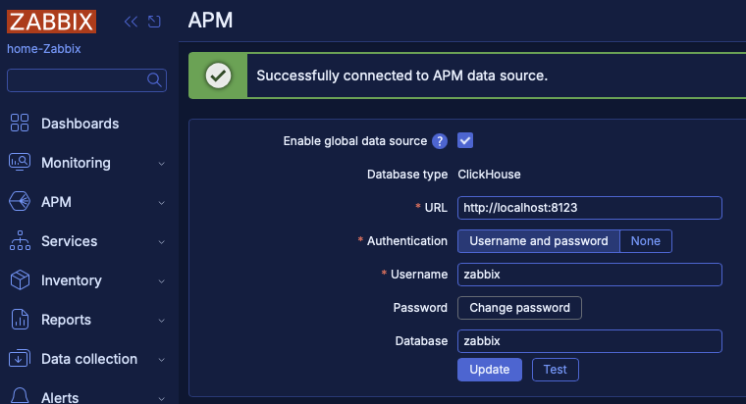
Task: Click the green success checkmark icon
Action: click(218, 76)
